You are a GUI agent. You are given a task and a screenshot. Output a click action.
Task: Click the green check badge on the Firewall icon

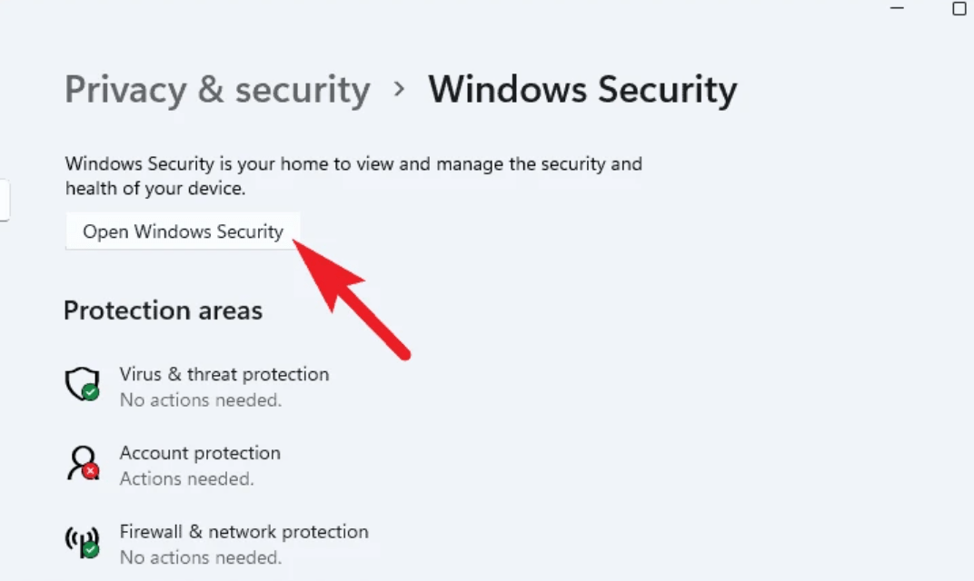[90, 550]
